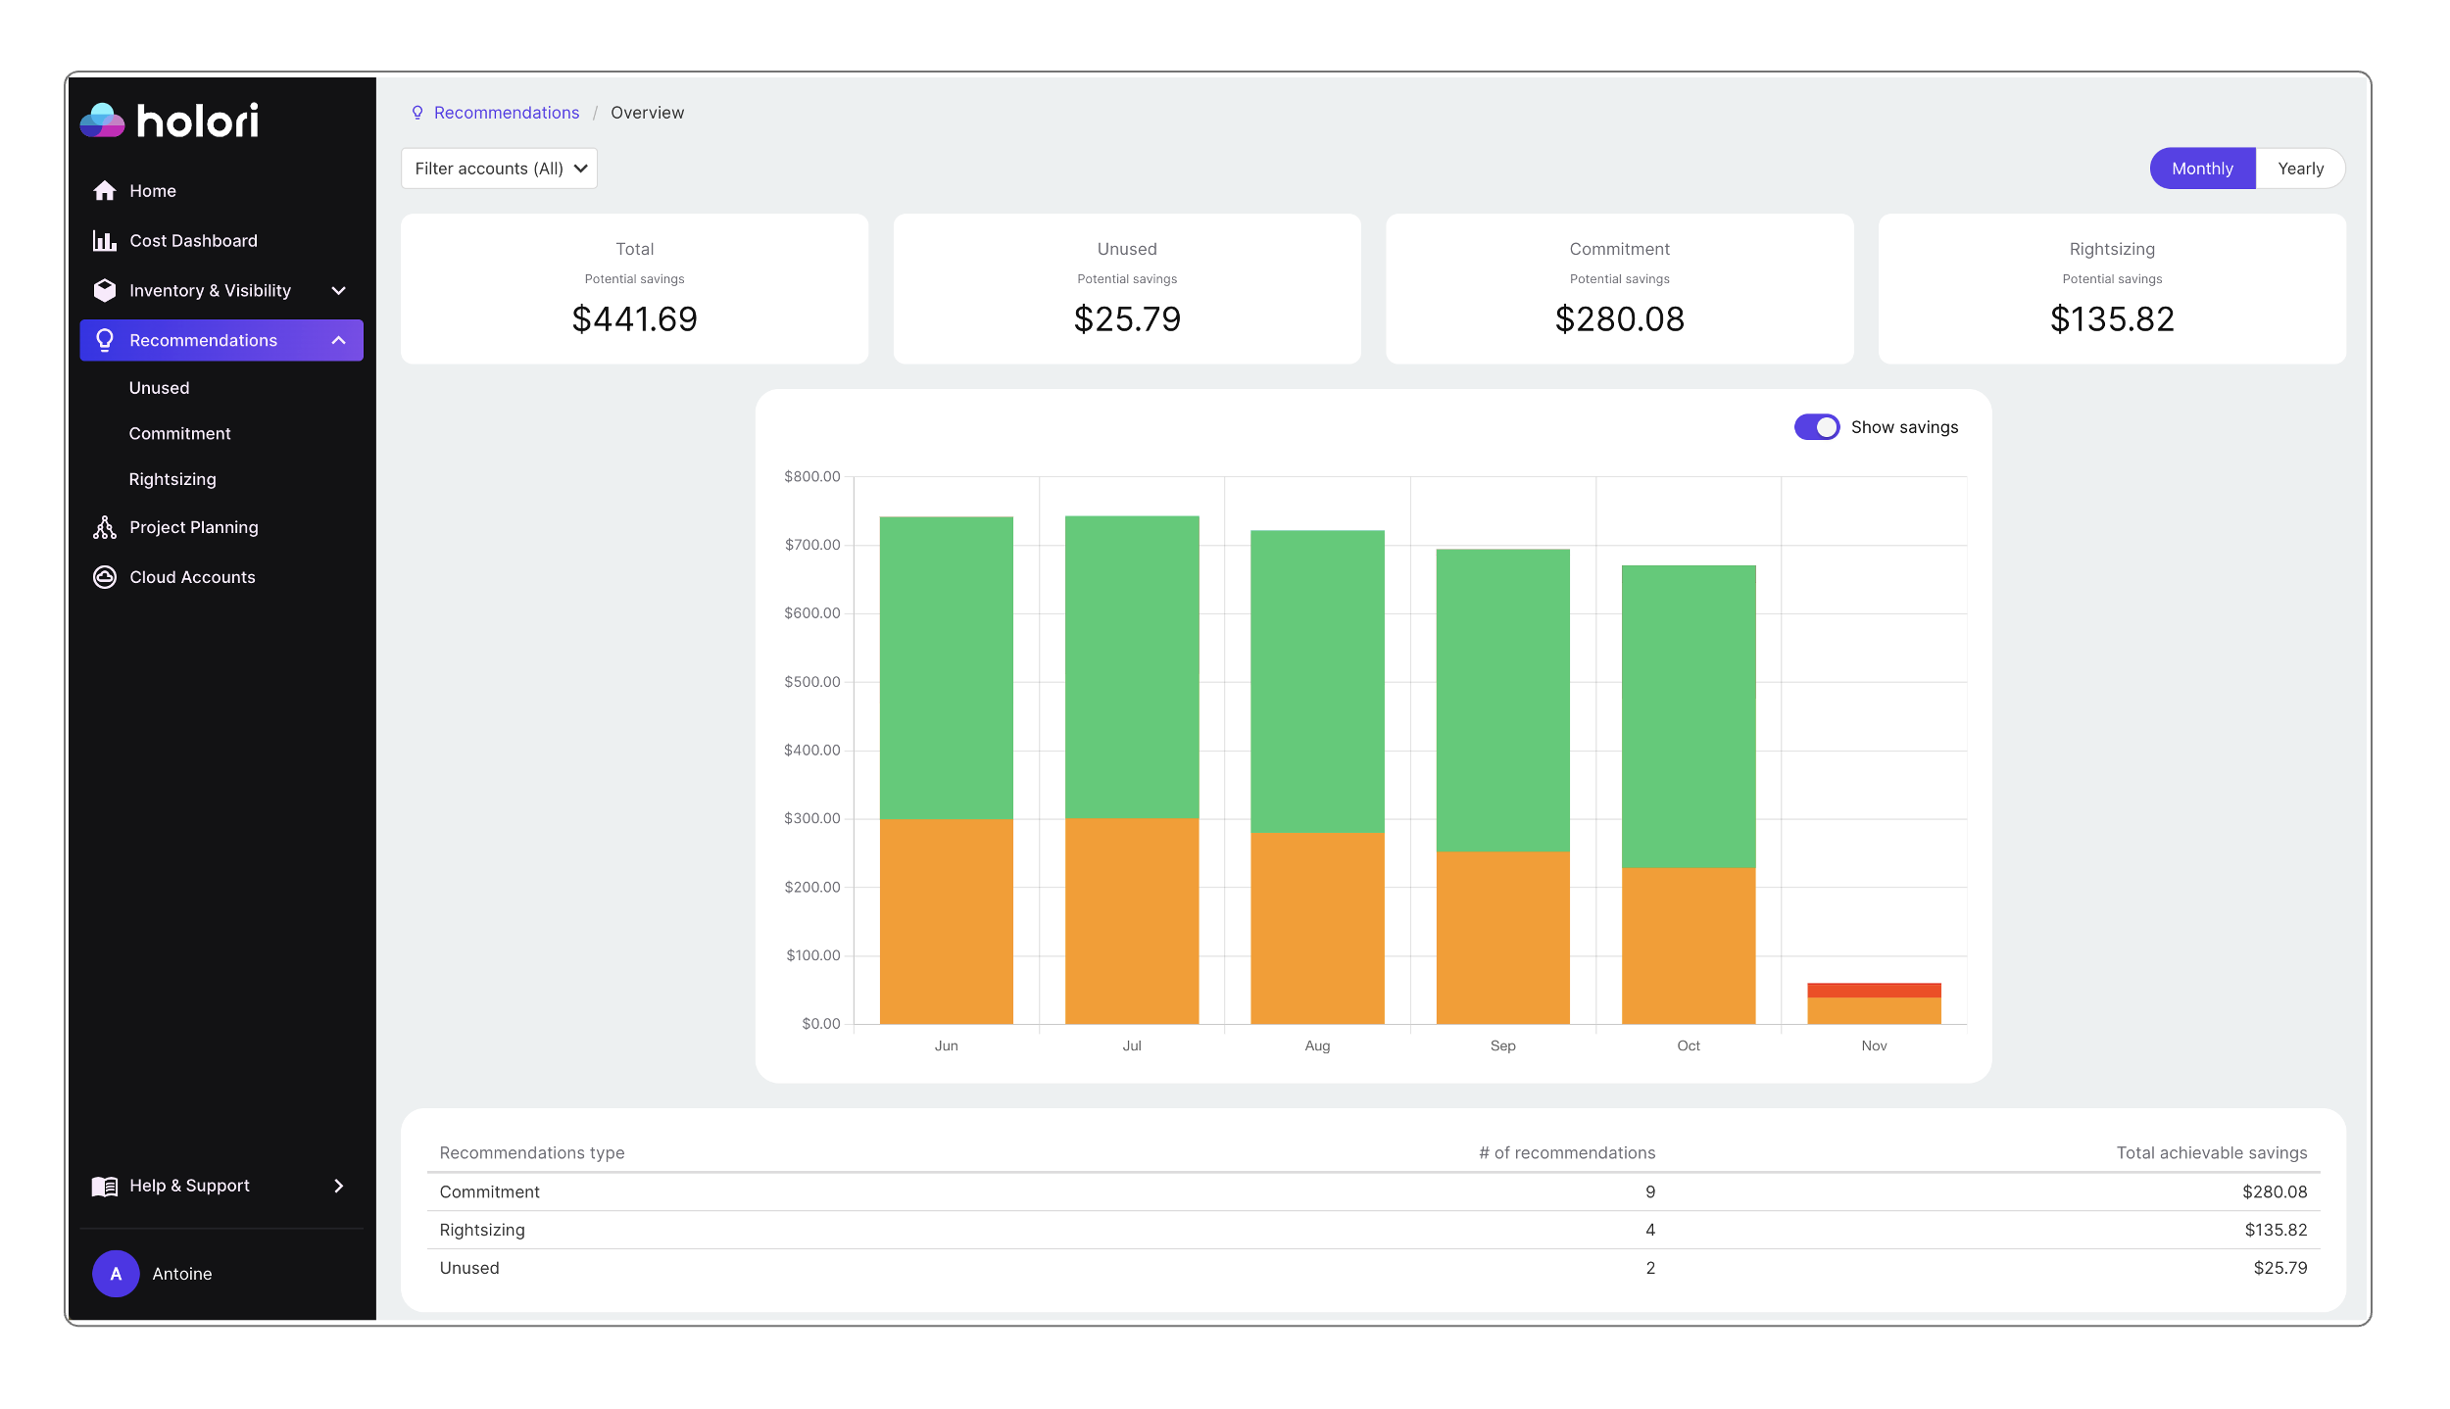The width and height of the screenshot is (2450, 1409).
Task: Click the orange segment of the Aug bar
Action: [1317, 928]
